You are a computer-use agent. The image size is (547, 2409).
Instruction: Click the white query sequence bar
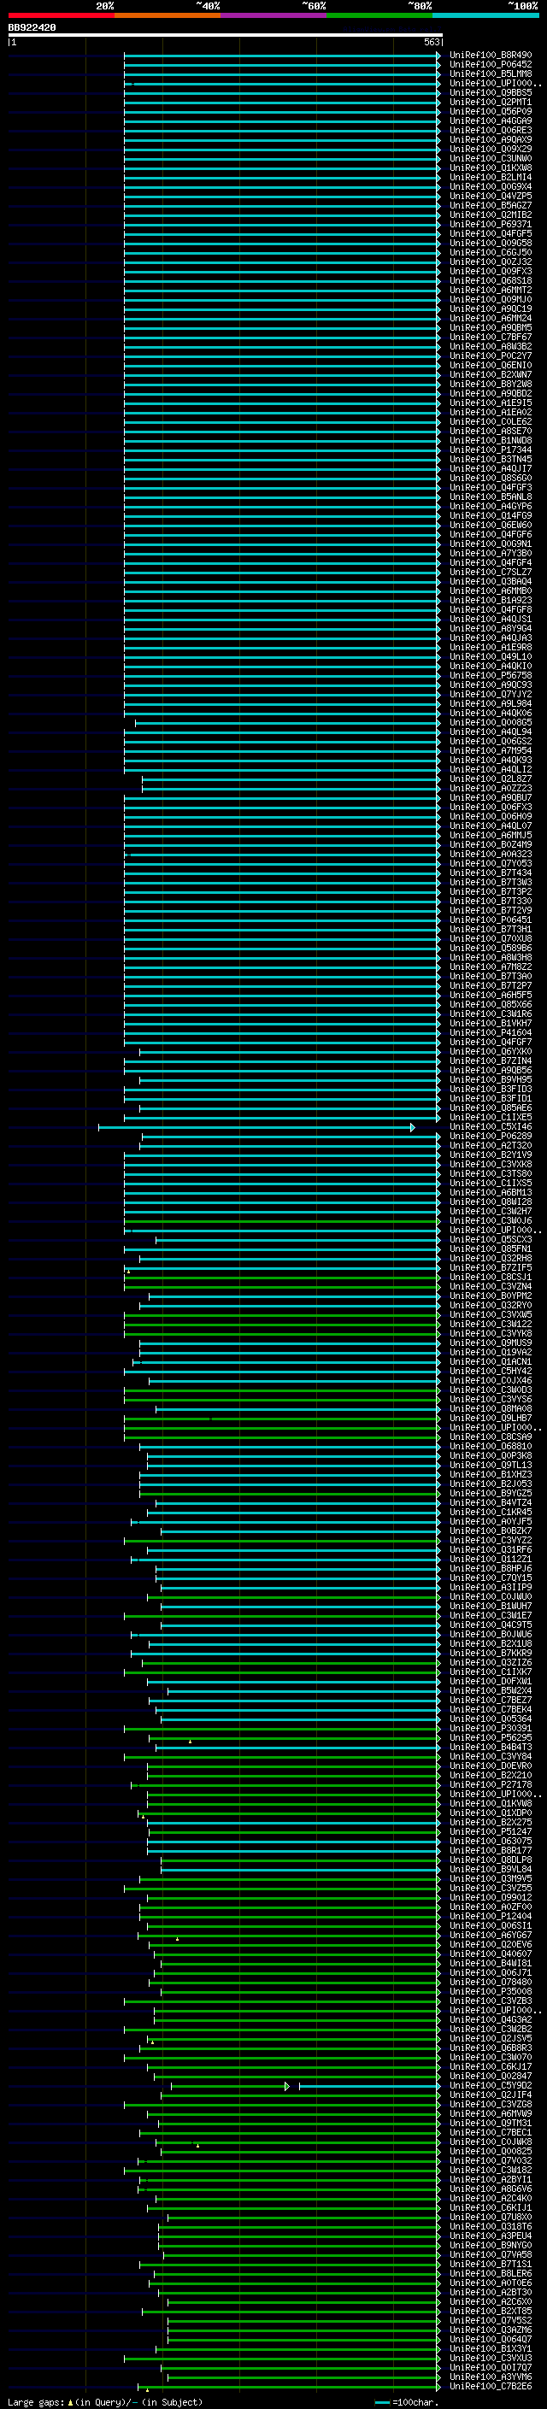click(225, 36)
